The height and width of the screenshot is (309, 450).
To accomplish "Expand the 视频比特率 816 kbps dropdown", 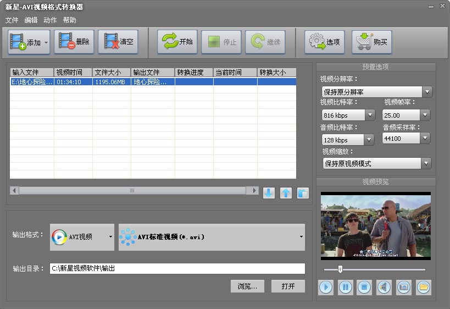I will coord(370,115).
